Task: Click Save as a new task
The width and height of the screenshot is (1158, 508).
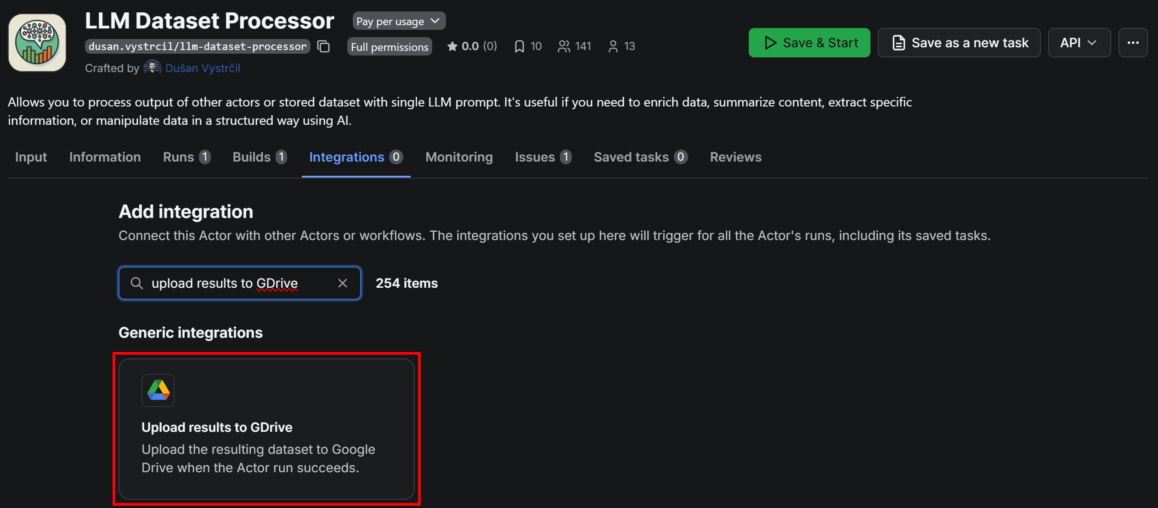Action: [x=959, y=42]
